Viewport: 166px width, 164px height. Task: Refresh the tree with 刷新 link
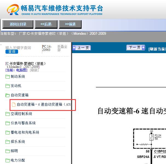34,70
